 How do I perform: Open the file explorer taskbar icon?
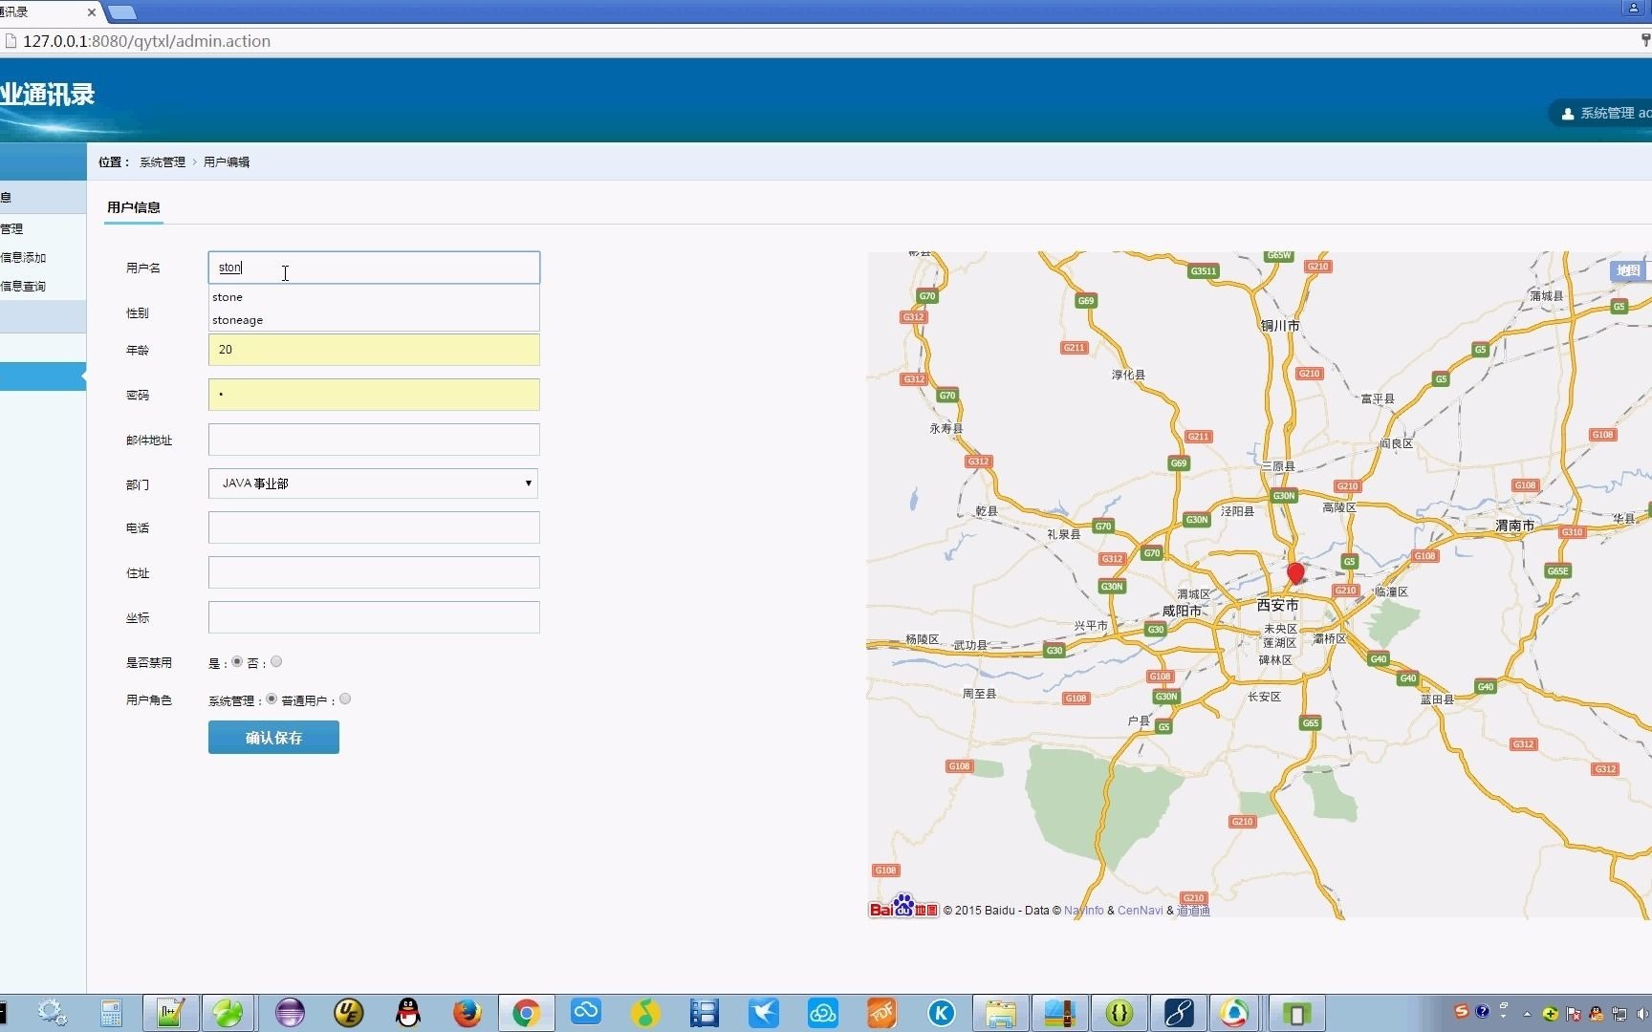point(1000,1013)
